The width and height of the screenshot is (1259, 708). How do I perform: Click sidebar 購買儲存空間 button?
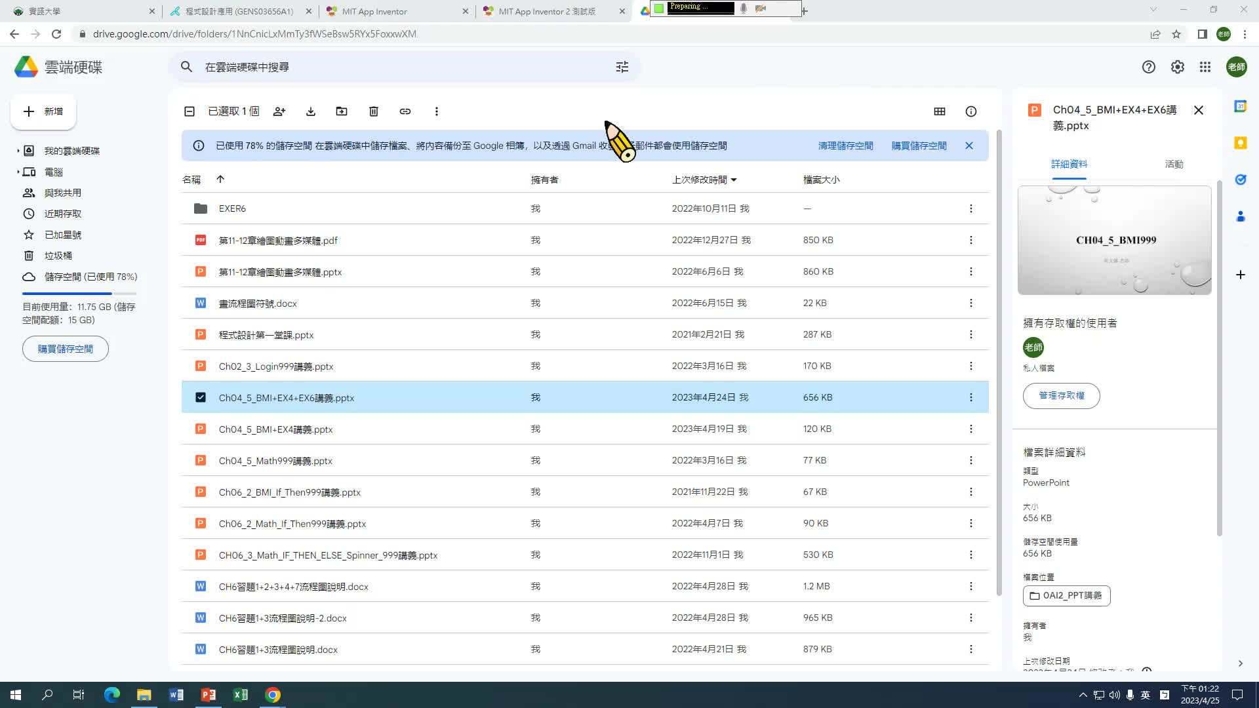65,349
